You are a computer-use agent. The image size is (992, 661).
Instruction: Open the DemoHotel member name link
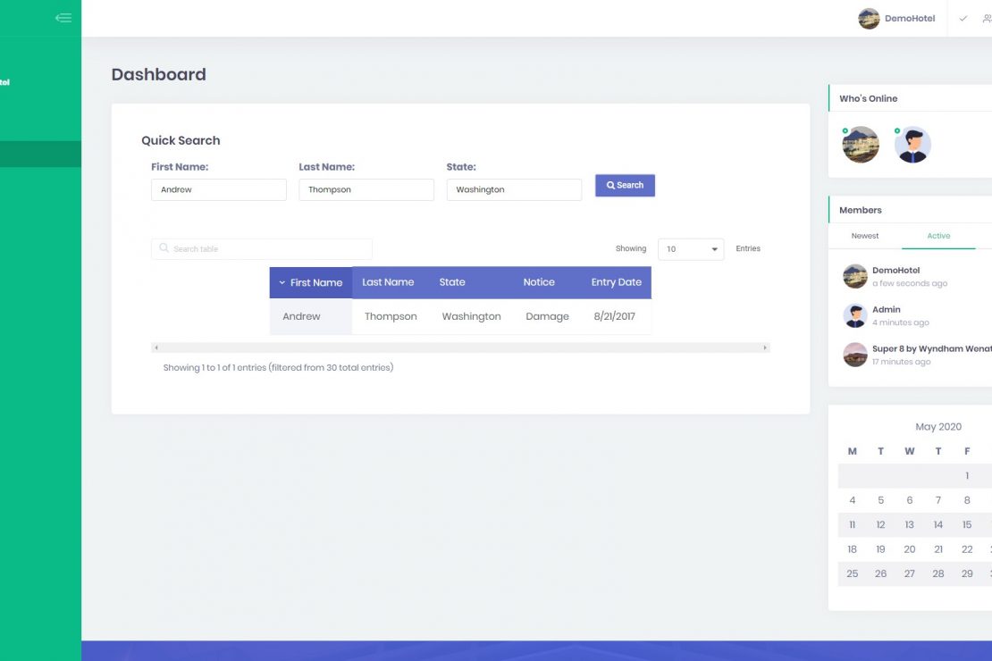pyautogui.click(x=895, y=270)
